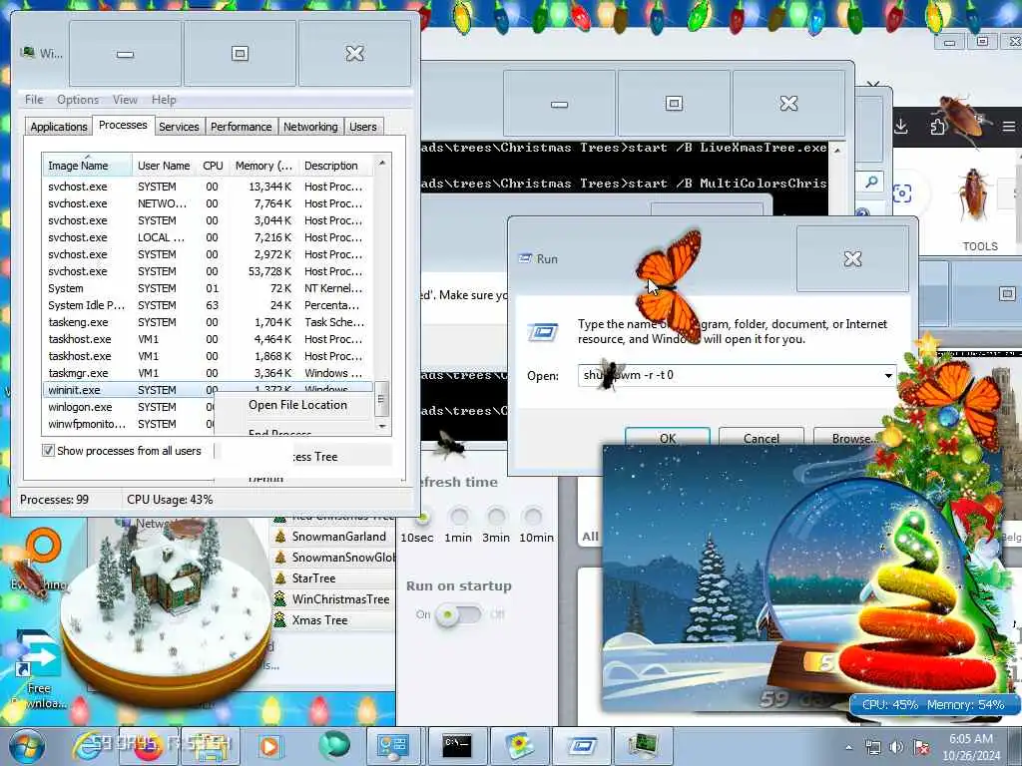Image resolution: width=1022 pixels, height=766 pixels.
Task: Open Command Prompt from the taskbar
Action: click(457, 746)
